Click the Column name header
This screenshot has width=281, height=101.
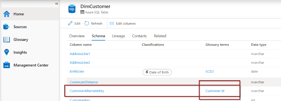[81, 45]
